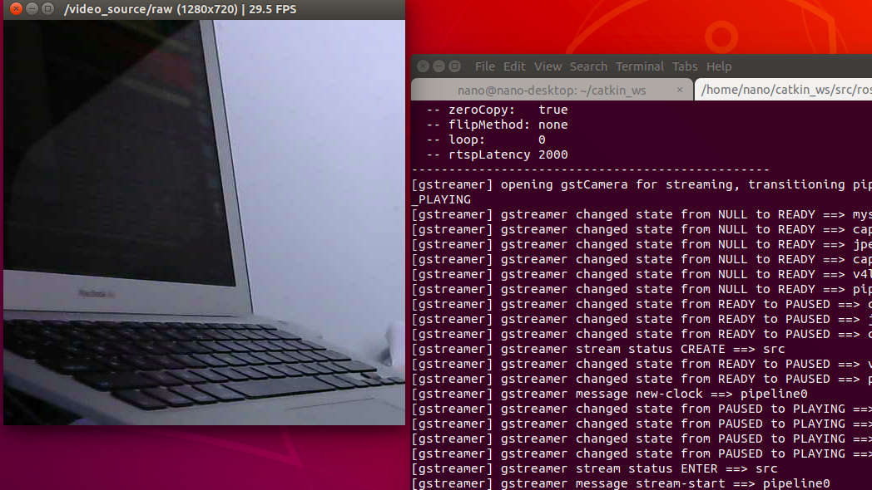Switch to the nano@nano-desktop: ~/catkin_ws tab
The width and height of the screenshot is (872, 490).
pyautogui.click(x=552, y=90)
